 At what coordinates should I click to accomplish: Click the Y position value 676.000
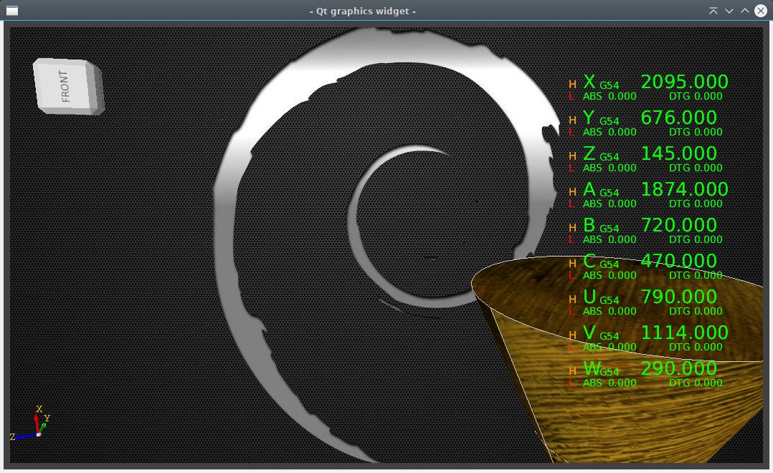[x=679, y=118]
